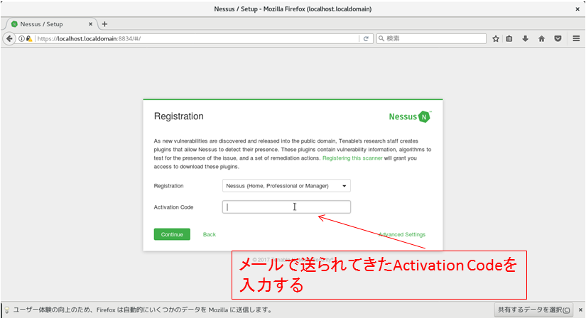Open the Advanced Settings link
The height and width of the screenshot is (318, 586).
click(x=402, y=234)
